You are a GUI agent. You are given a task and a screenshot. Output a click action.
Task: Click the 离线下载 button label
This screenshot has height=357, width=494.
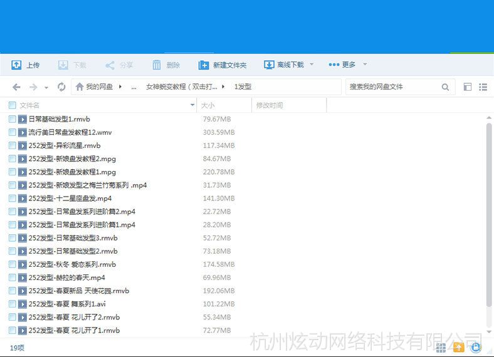point(290,65)
